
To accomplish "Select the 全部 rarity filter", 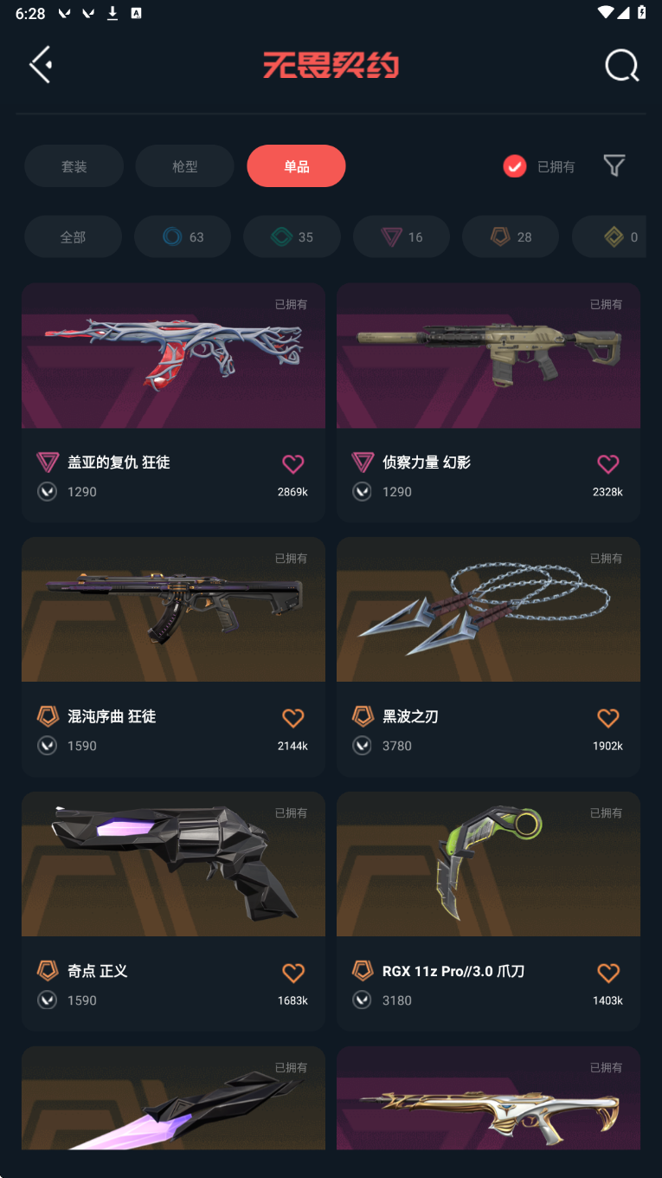I will click(x=73, y=236).
